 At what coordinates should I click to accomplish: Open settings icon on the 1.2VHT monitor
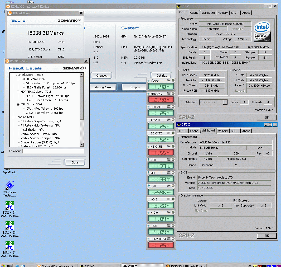click(x=169, y=120)
